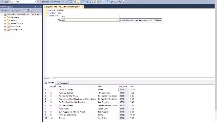Viewport: 217px width, 122px height.
Task: Click Specify Values for Template Parameters icon
Action: (121, 2)
